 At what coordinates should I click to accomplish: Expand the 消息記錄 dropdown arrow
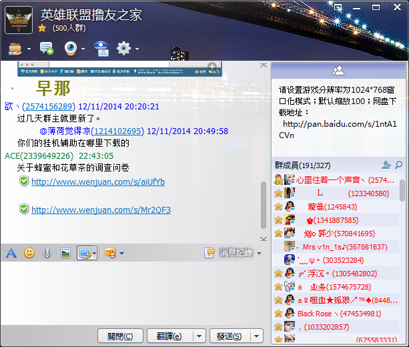pos(259,253)
